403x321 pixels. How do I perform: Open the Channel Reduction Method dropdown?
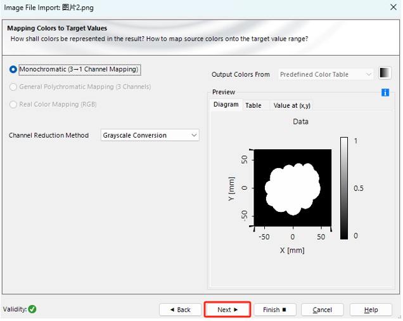coord(150,135)
